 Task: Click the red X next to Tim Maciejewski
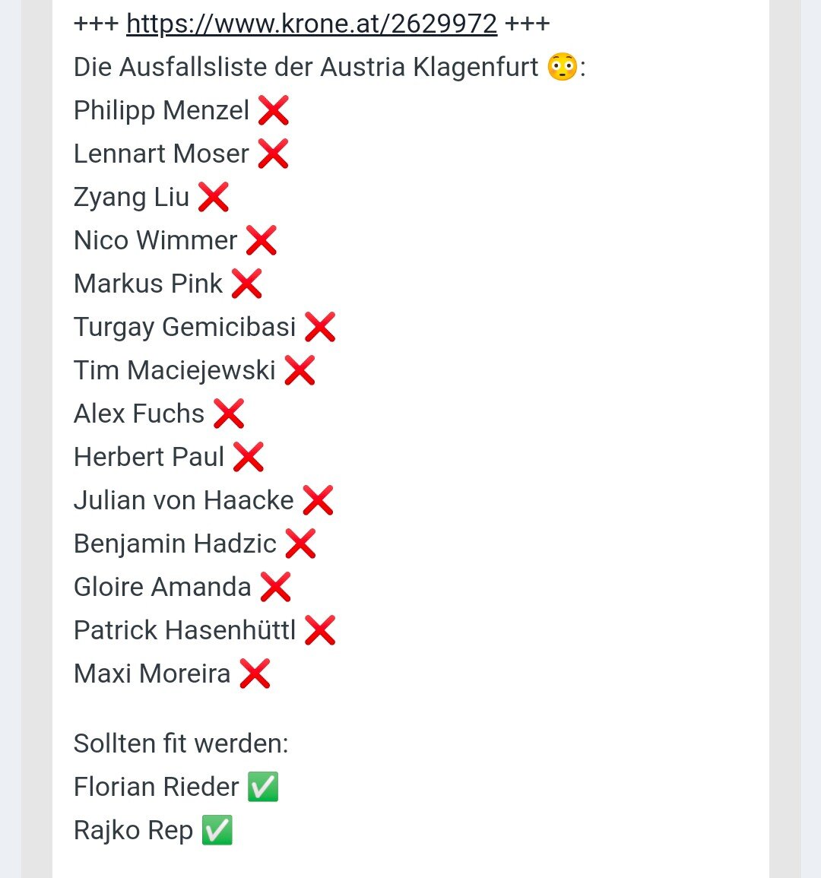click(x=300, y=371)
